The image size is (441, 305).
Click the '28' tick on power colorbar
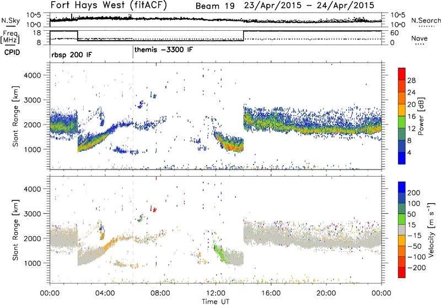tap(411, 80)
